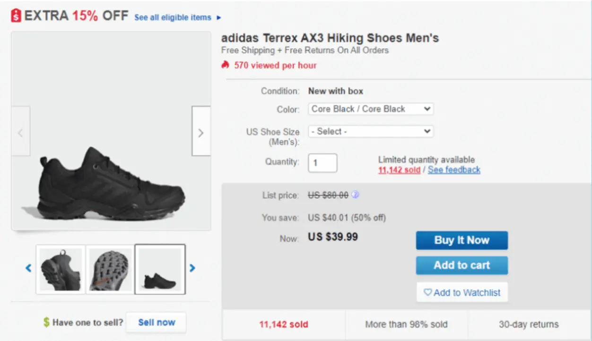
Task: Click the blue left arrow in the thumbnail strip
Action: tap(28, 268)
